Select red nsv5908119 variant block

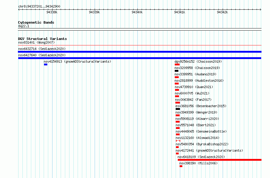tap(178, 122)
